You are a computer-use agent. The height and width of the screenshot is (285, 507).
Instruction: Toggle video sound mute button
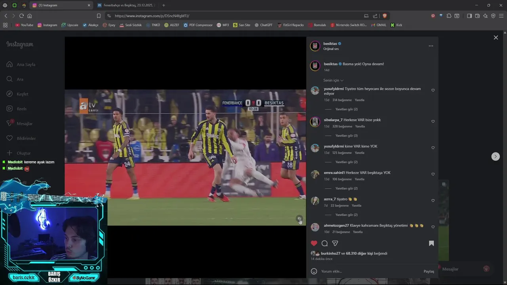pyautogui.click(x=299, y=219)
